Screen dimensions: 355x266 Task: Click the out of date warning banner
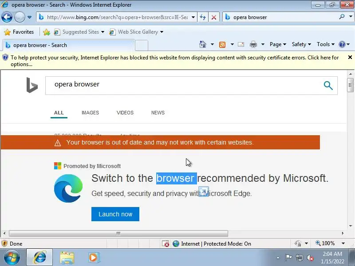(x=160, y=142)
